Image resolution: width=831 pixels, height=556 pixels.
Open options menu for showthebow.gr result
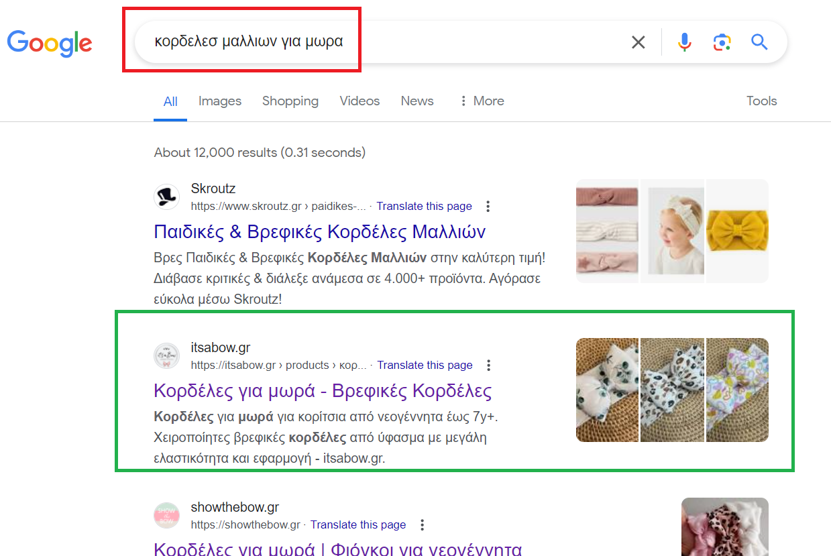[x=422, y=524]
